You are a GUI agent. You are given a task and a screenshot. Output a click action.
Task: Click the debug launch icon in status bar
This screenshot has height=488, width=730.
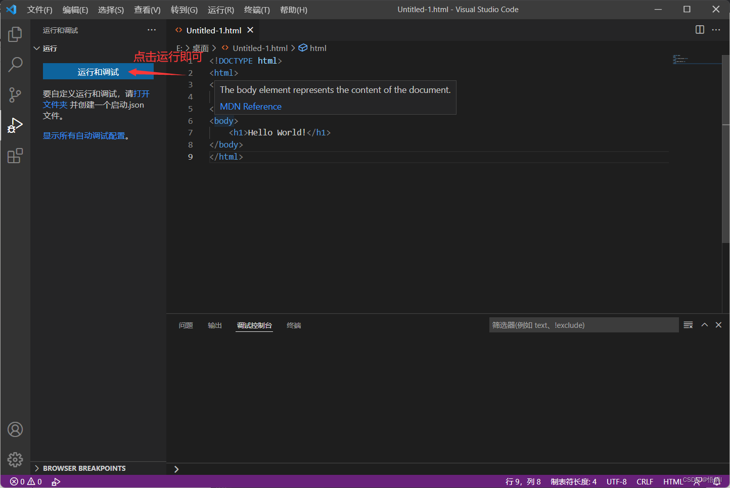(x=56, y=481)
